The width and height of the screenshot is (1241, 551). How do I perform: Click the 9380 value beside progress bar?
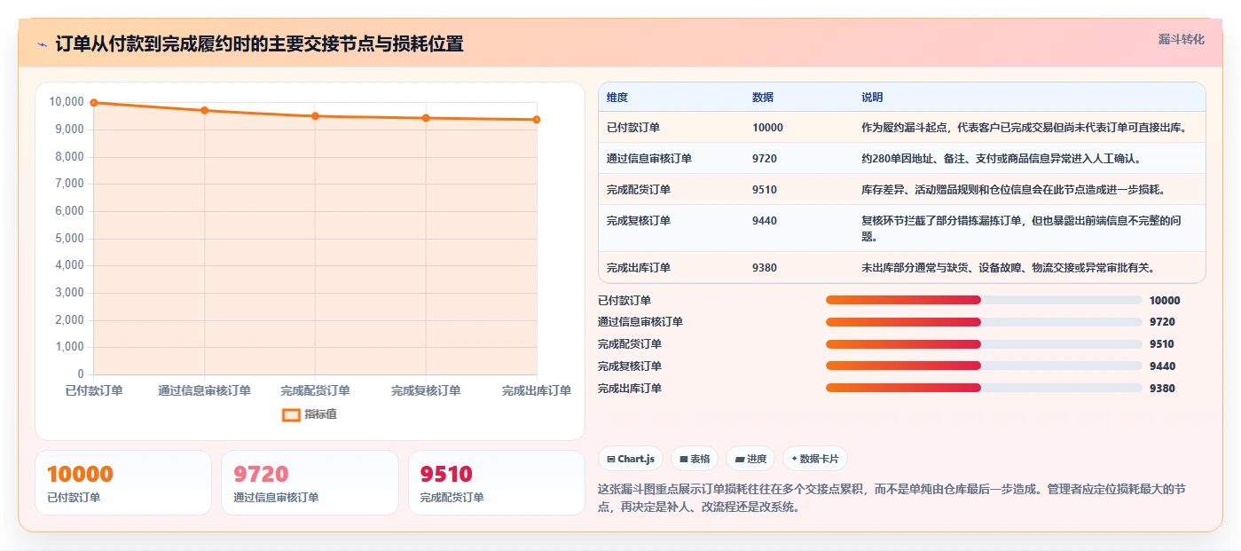coord(1162,389)
